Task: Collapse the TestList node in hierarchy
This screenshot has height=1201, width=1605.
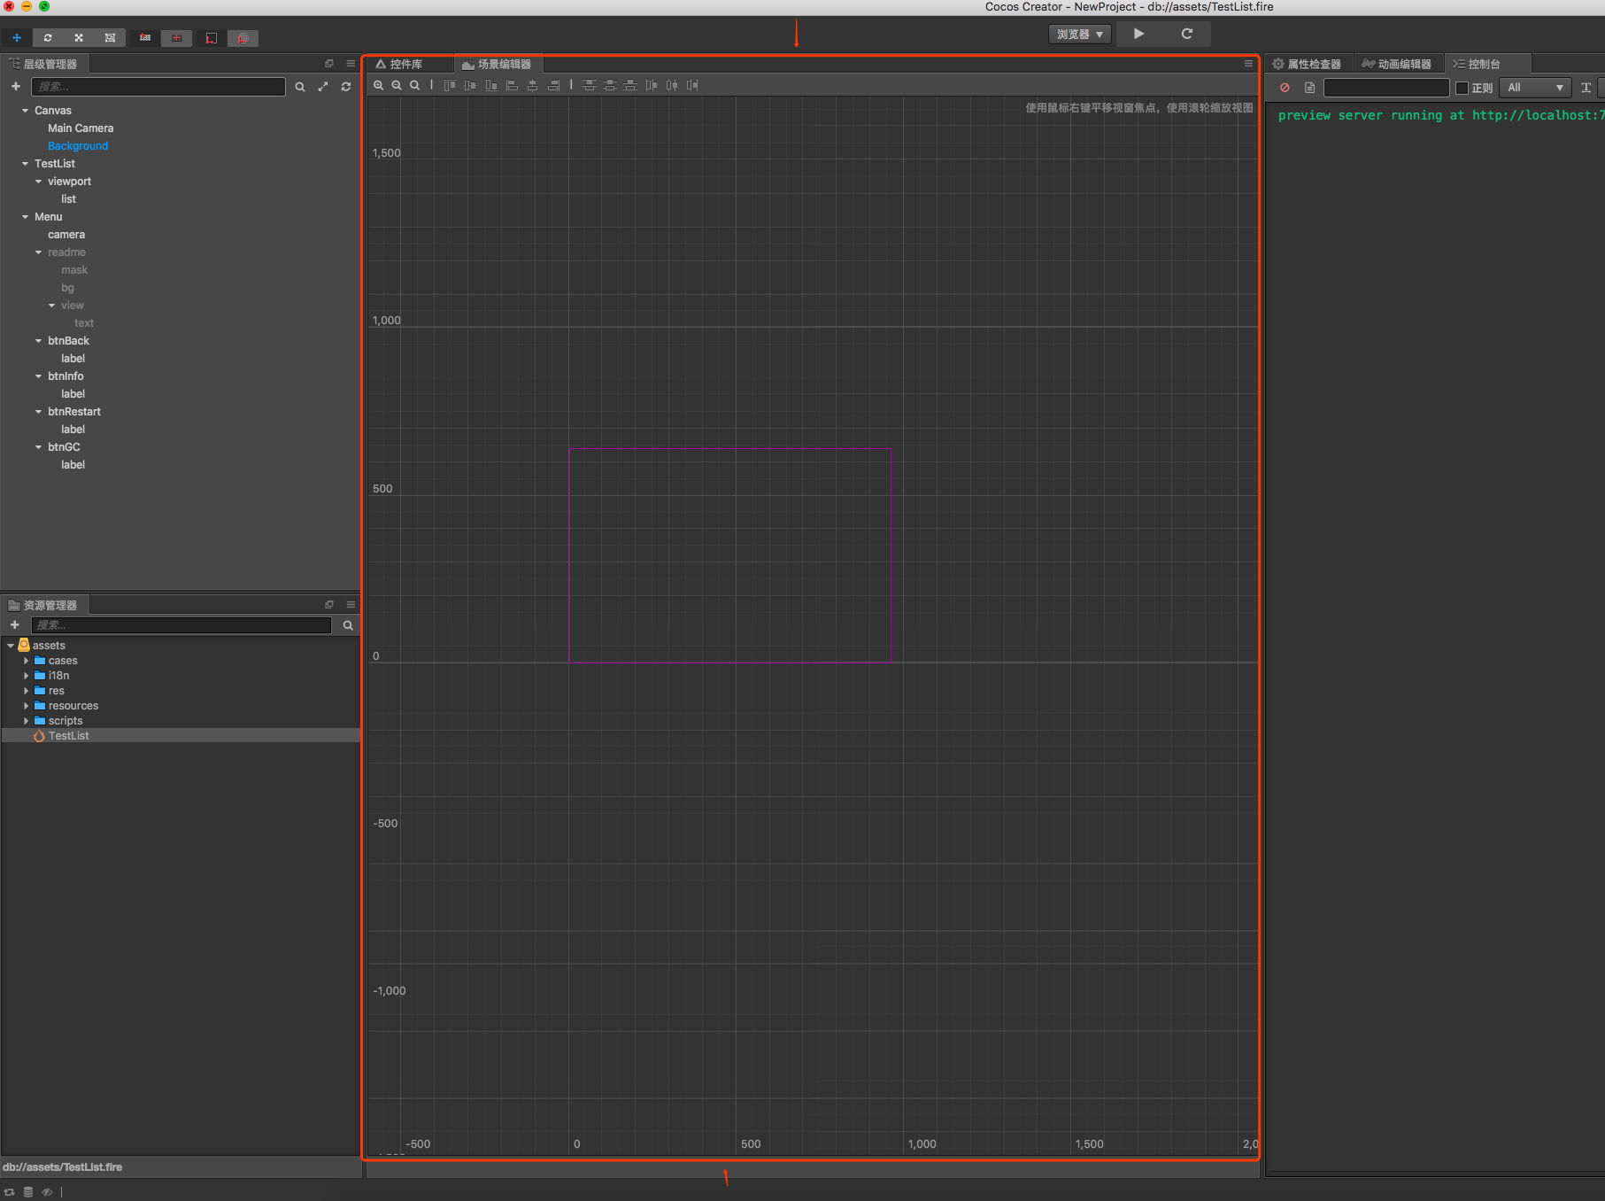Action: (25, 164)
